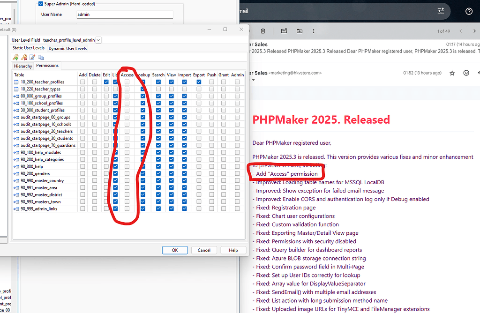Check Add for 10_220_teacher_types

coord(82,89)
